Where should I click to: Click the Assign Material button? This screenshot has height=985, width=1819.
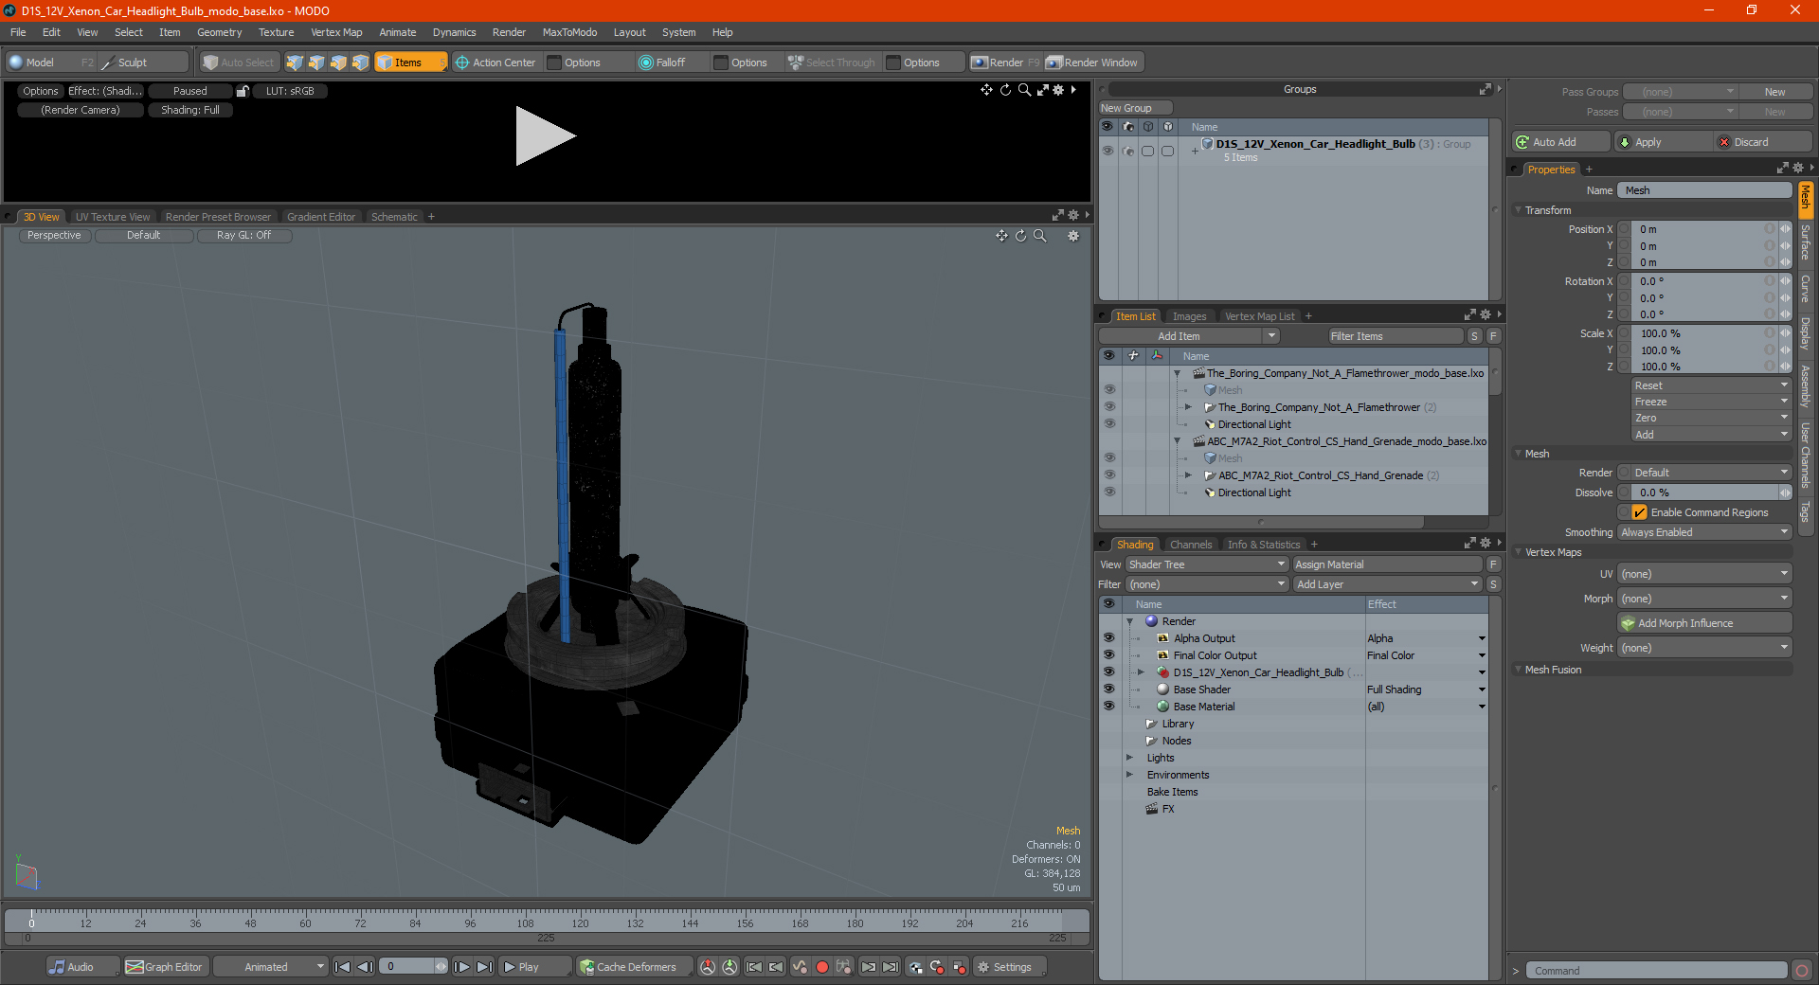(1387, 564)
